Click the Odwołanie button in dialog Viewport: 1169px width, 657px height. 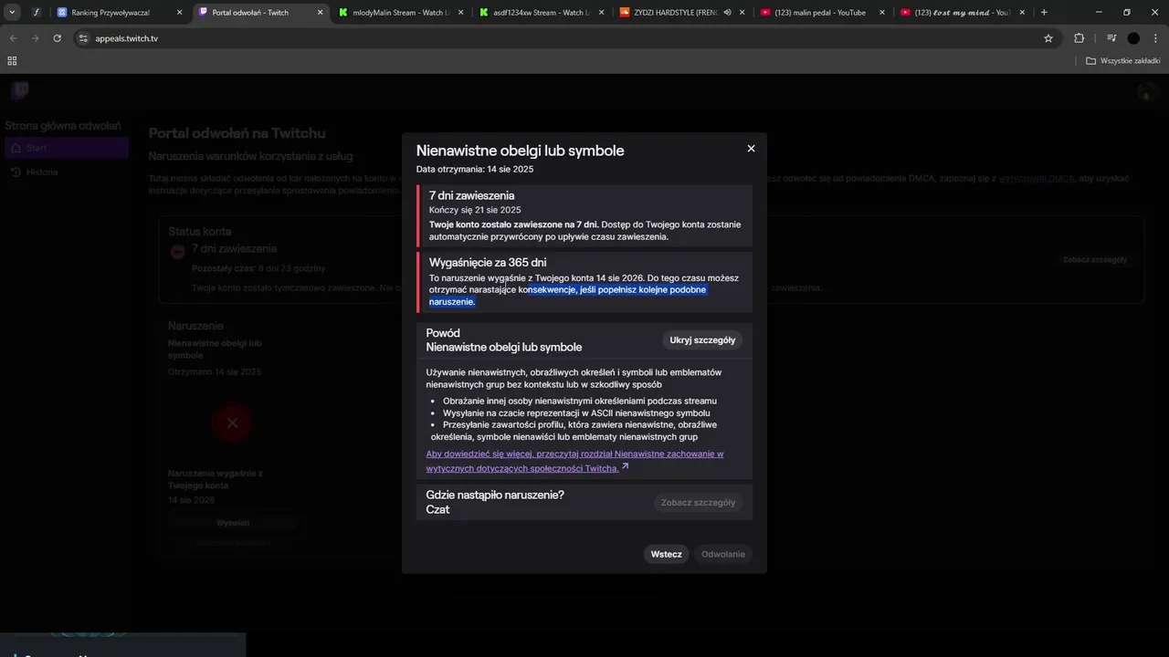722,554
